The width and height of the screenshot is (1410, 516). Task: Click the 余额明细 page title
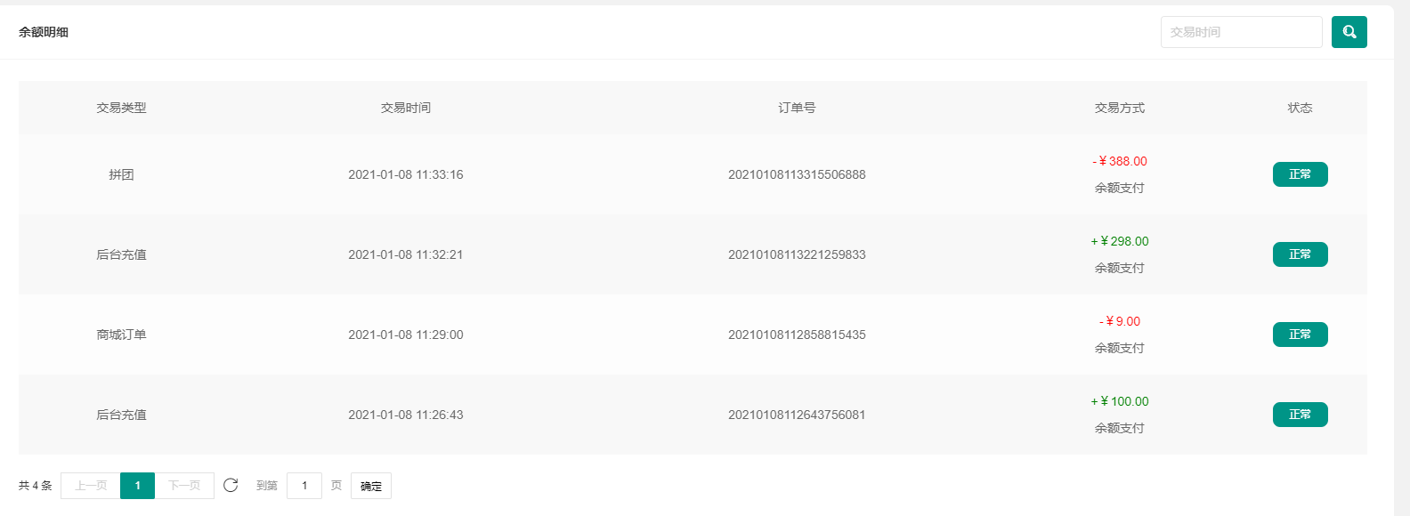pos(44,32)
